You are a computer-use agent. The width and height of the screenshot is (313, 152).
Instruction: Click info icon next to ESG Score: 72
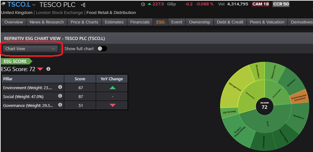(48, 69)
